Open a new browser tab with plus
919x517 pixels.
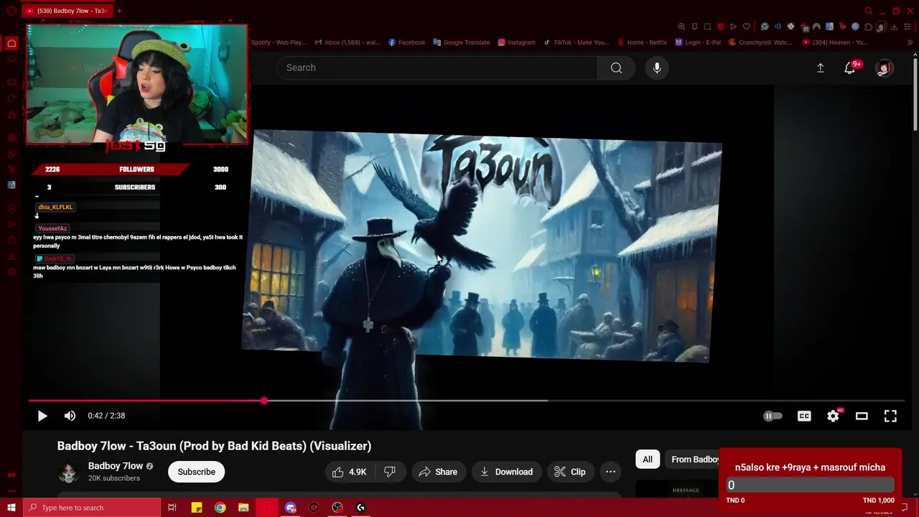click(x=119, y=11)
